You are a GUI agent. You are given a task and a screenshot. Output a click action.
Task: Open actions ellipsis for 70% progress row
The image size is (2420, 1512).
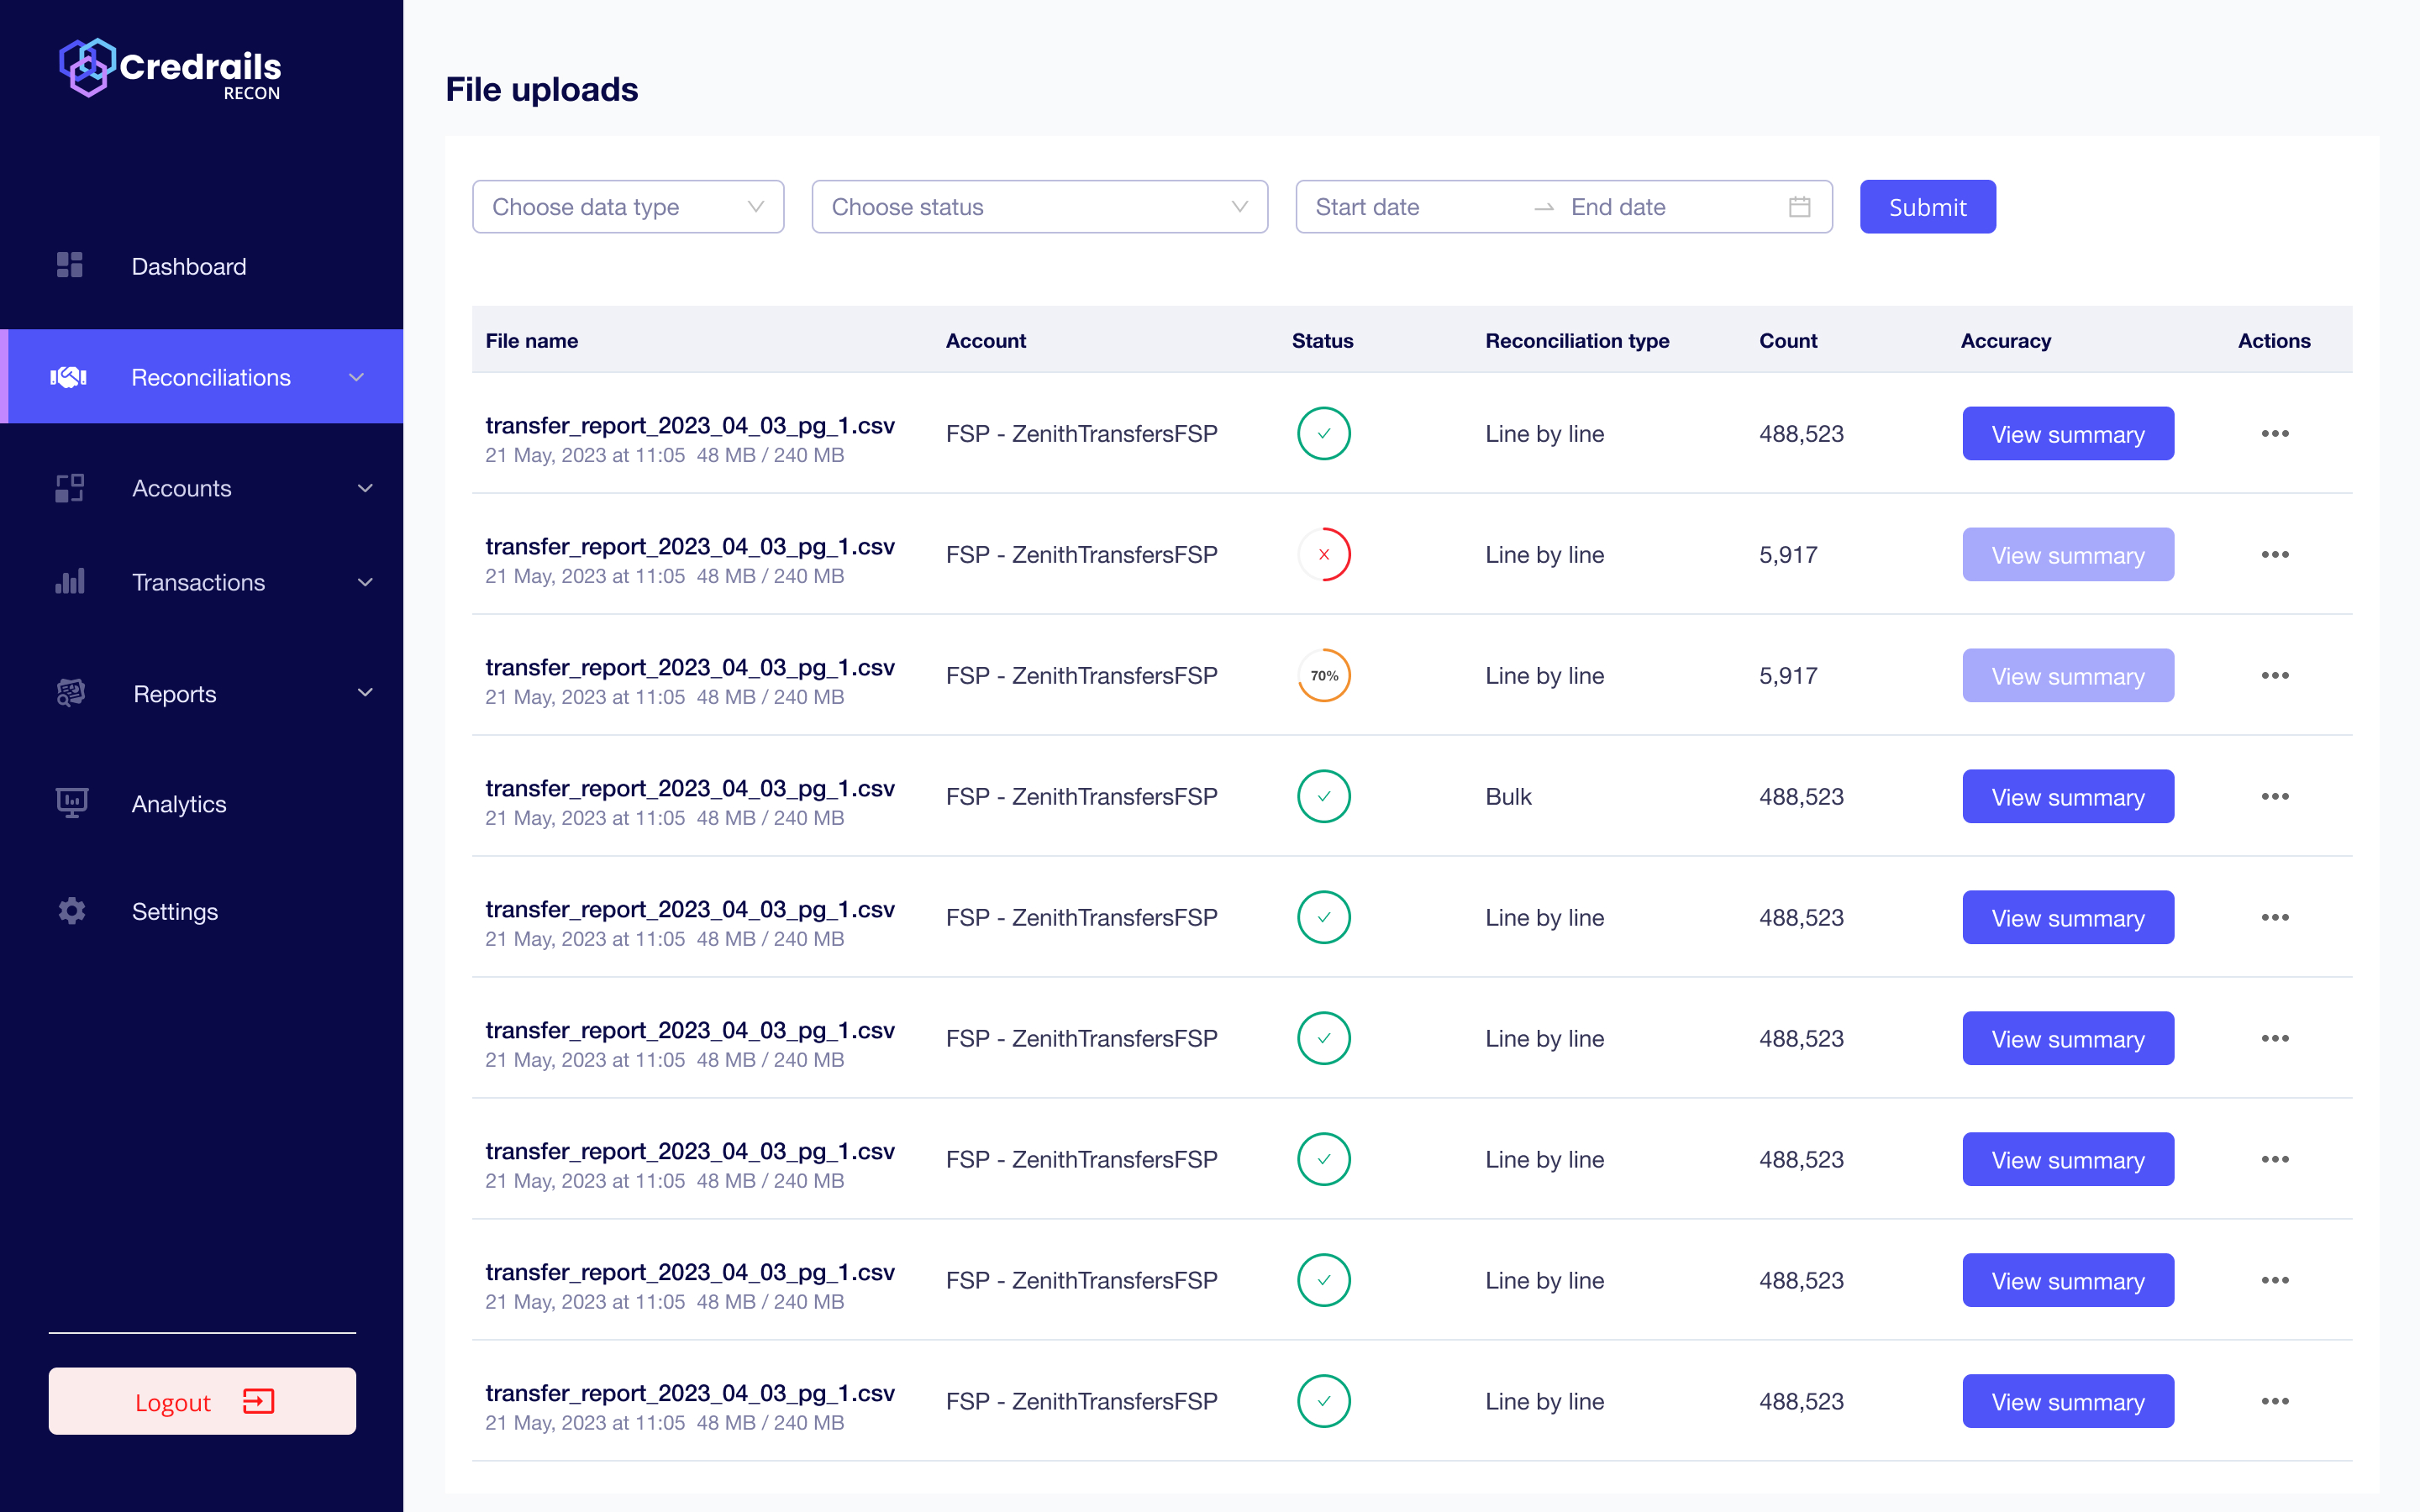pos(2275,675)
